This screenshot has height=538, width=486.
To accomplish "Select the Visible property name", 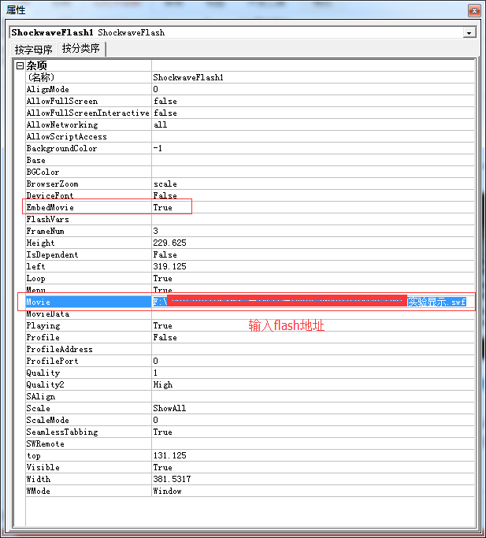I will [88, 468].
